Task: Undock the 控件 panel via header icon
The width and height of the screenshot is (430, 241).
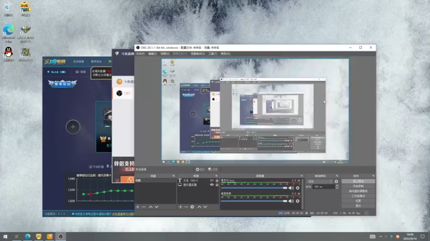Action: click(373, 176)
